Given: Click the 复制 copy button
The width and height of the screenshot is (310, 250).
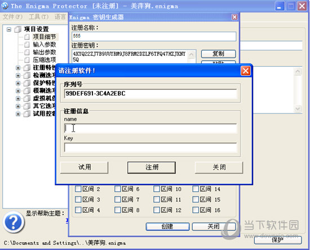Looking at the screenshot, I should pyautogui.click(x=219, y=53).
